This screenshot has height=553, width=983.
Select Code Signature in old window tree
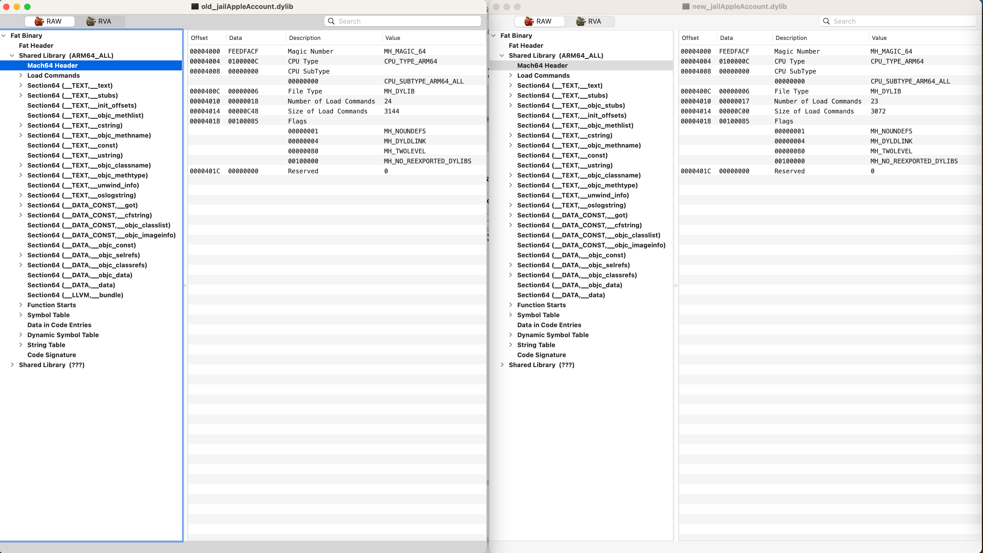(x=52, y=355)
